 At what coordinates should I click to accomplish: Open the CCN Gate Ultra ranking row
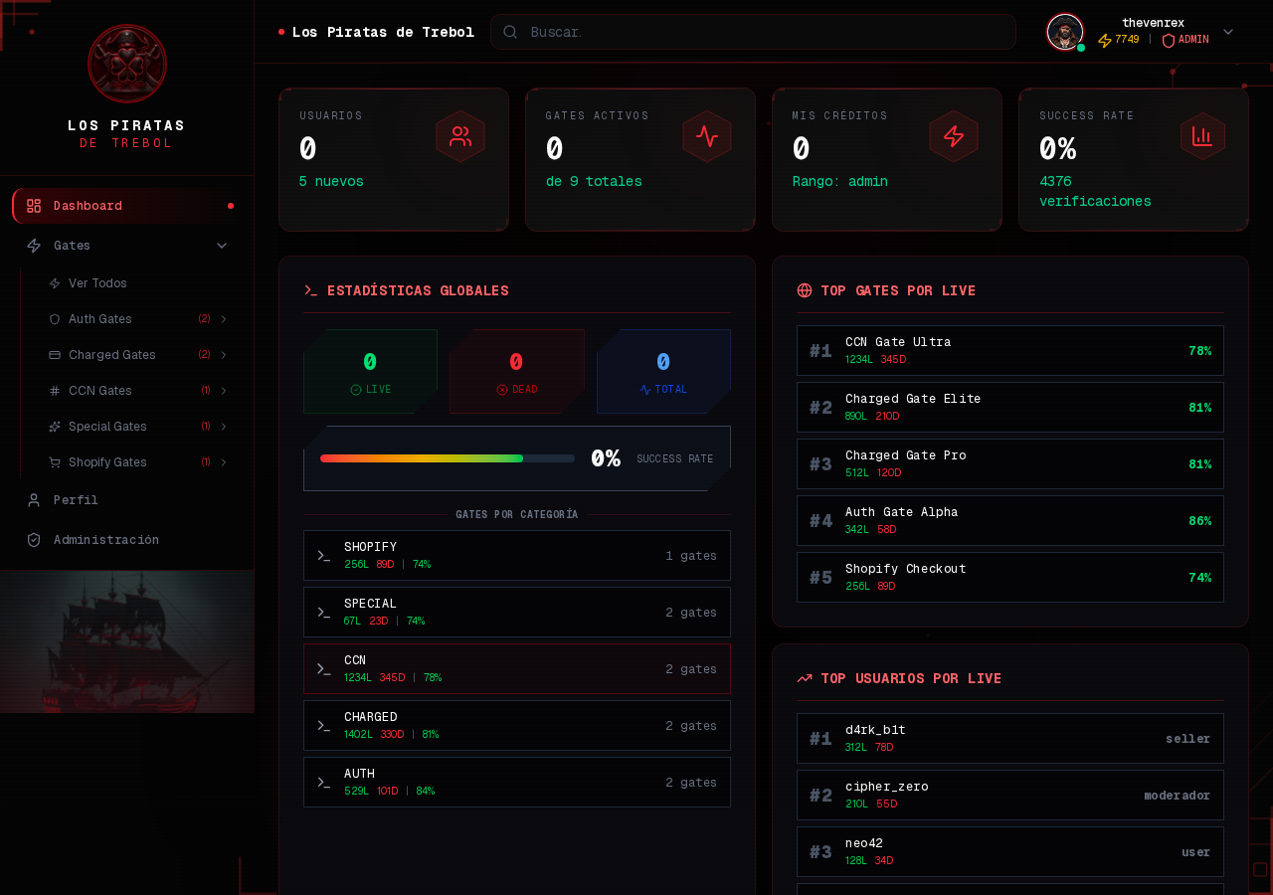pos(1010,350)
